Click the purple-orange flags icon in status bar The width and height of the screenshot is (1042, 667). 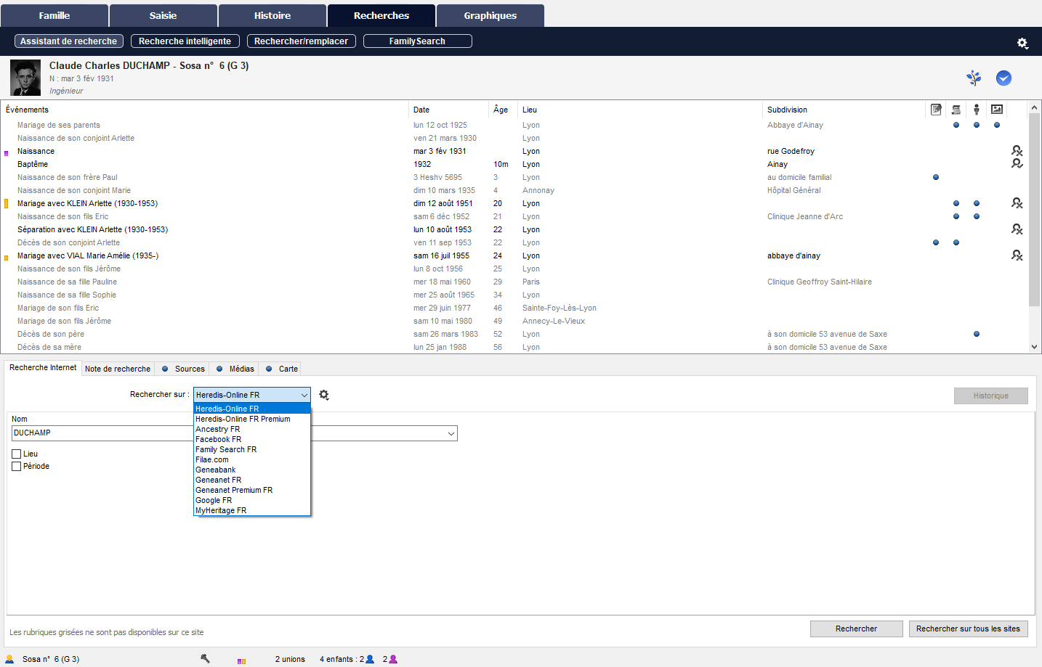241,660
